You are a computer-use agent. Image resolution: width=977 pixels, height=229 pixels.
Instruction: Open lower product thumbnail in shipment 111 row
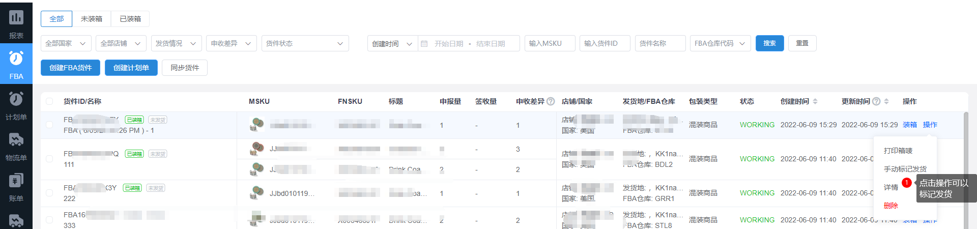[257, 168]
